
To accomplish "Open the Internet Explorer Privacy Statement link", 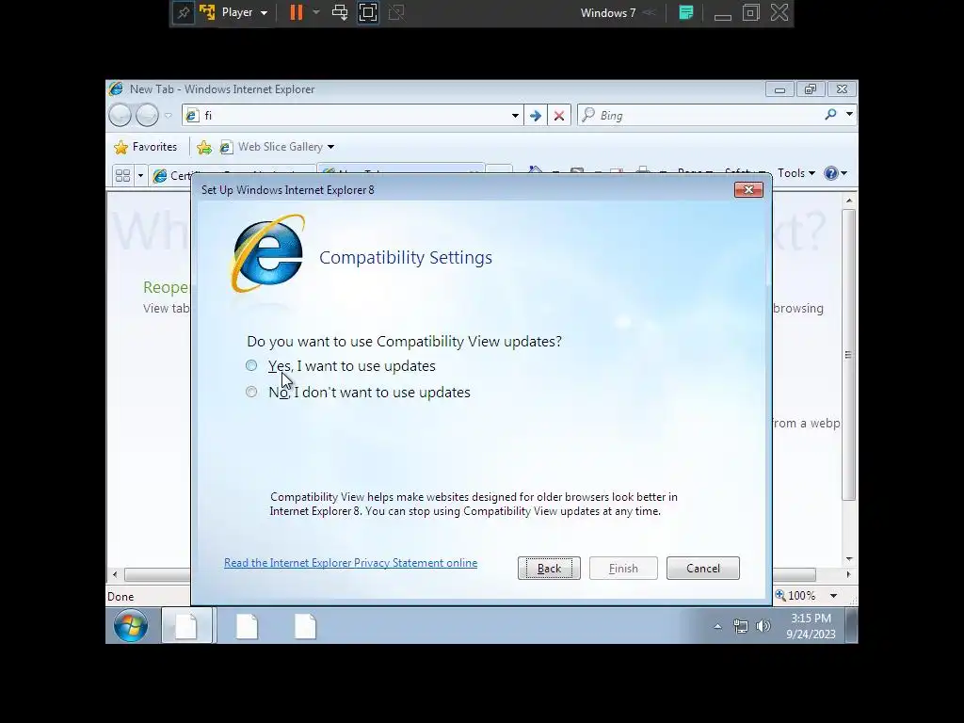I will coord(350,563).
